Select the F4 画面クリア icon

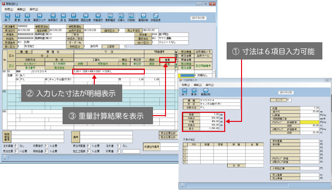coord(39,17)
